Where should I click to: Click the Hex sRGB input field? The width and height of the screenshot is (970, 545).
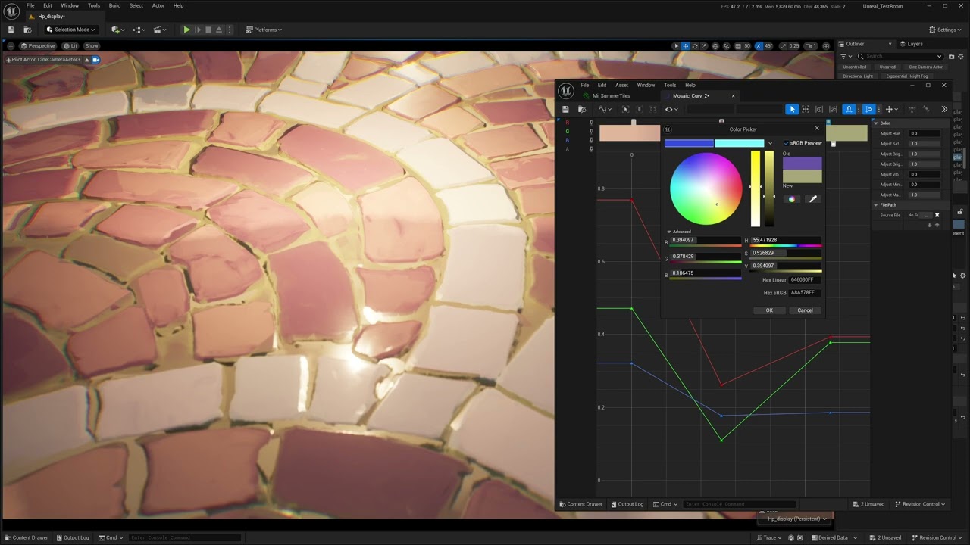[x=805, y=293]
